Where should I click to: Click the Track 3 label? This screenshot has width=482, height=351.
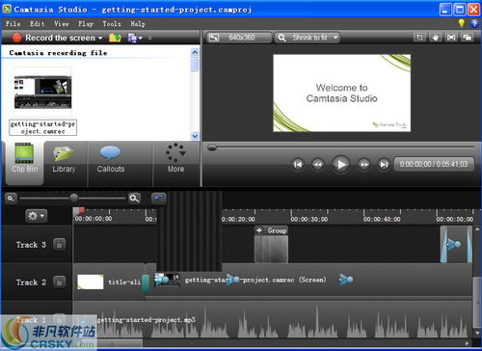(x=31, y=245)
